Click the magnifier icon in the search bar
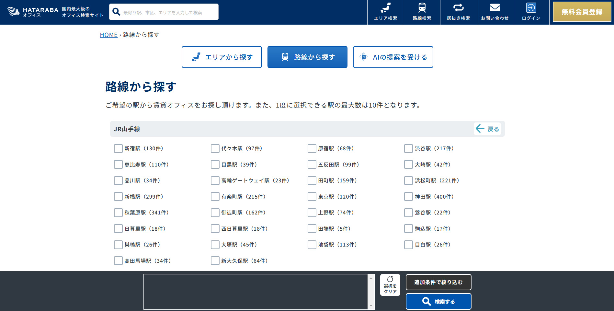Viewport: 614px width, 311px height. [116, 11]
